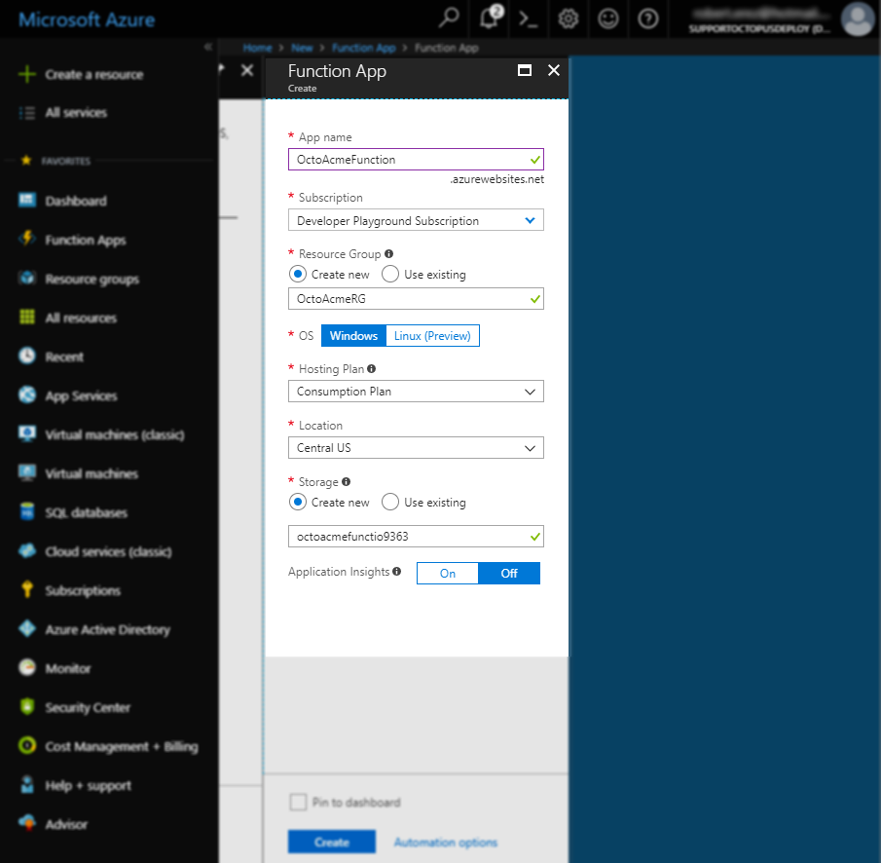Select Use existing for Storage
The height and width of the screenshot is (863, 881).
point(390,503)
